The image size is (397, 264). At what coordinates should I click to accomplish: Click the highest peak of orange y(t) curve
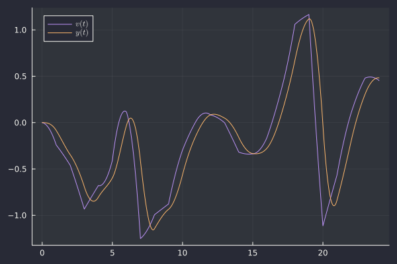(x=310, y=19)
